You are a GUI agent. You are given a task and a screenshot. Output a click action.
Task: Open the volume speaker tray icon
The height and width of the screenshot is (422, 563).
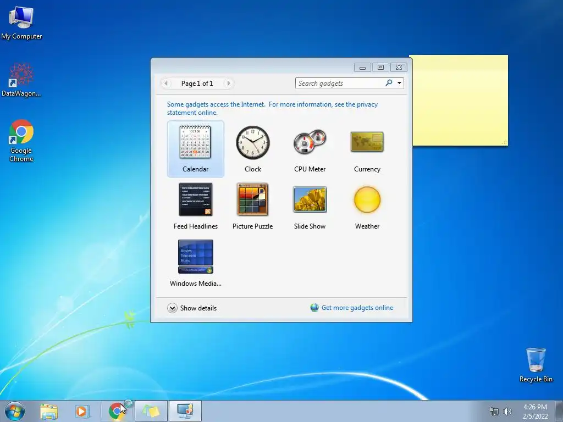pos(507,412)
